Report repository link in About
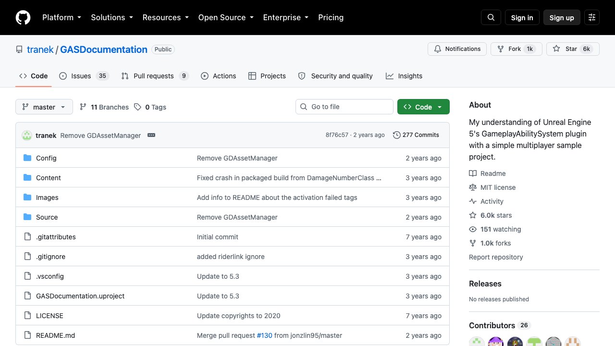 (496, 257)
